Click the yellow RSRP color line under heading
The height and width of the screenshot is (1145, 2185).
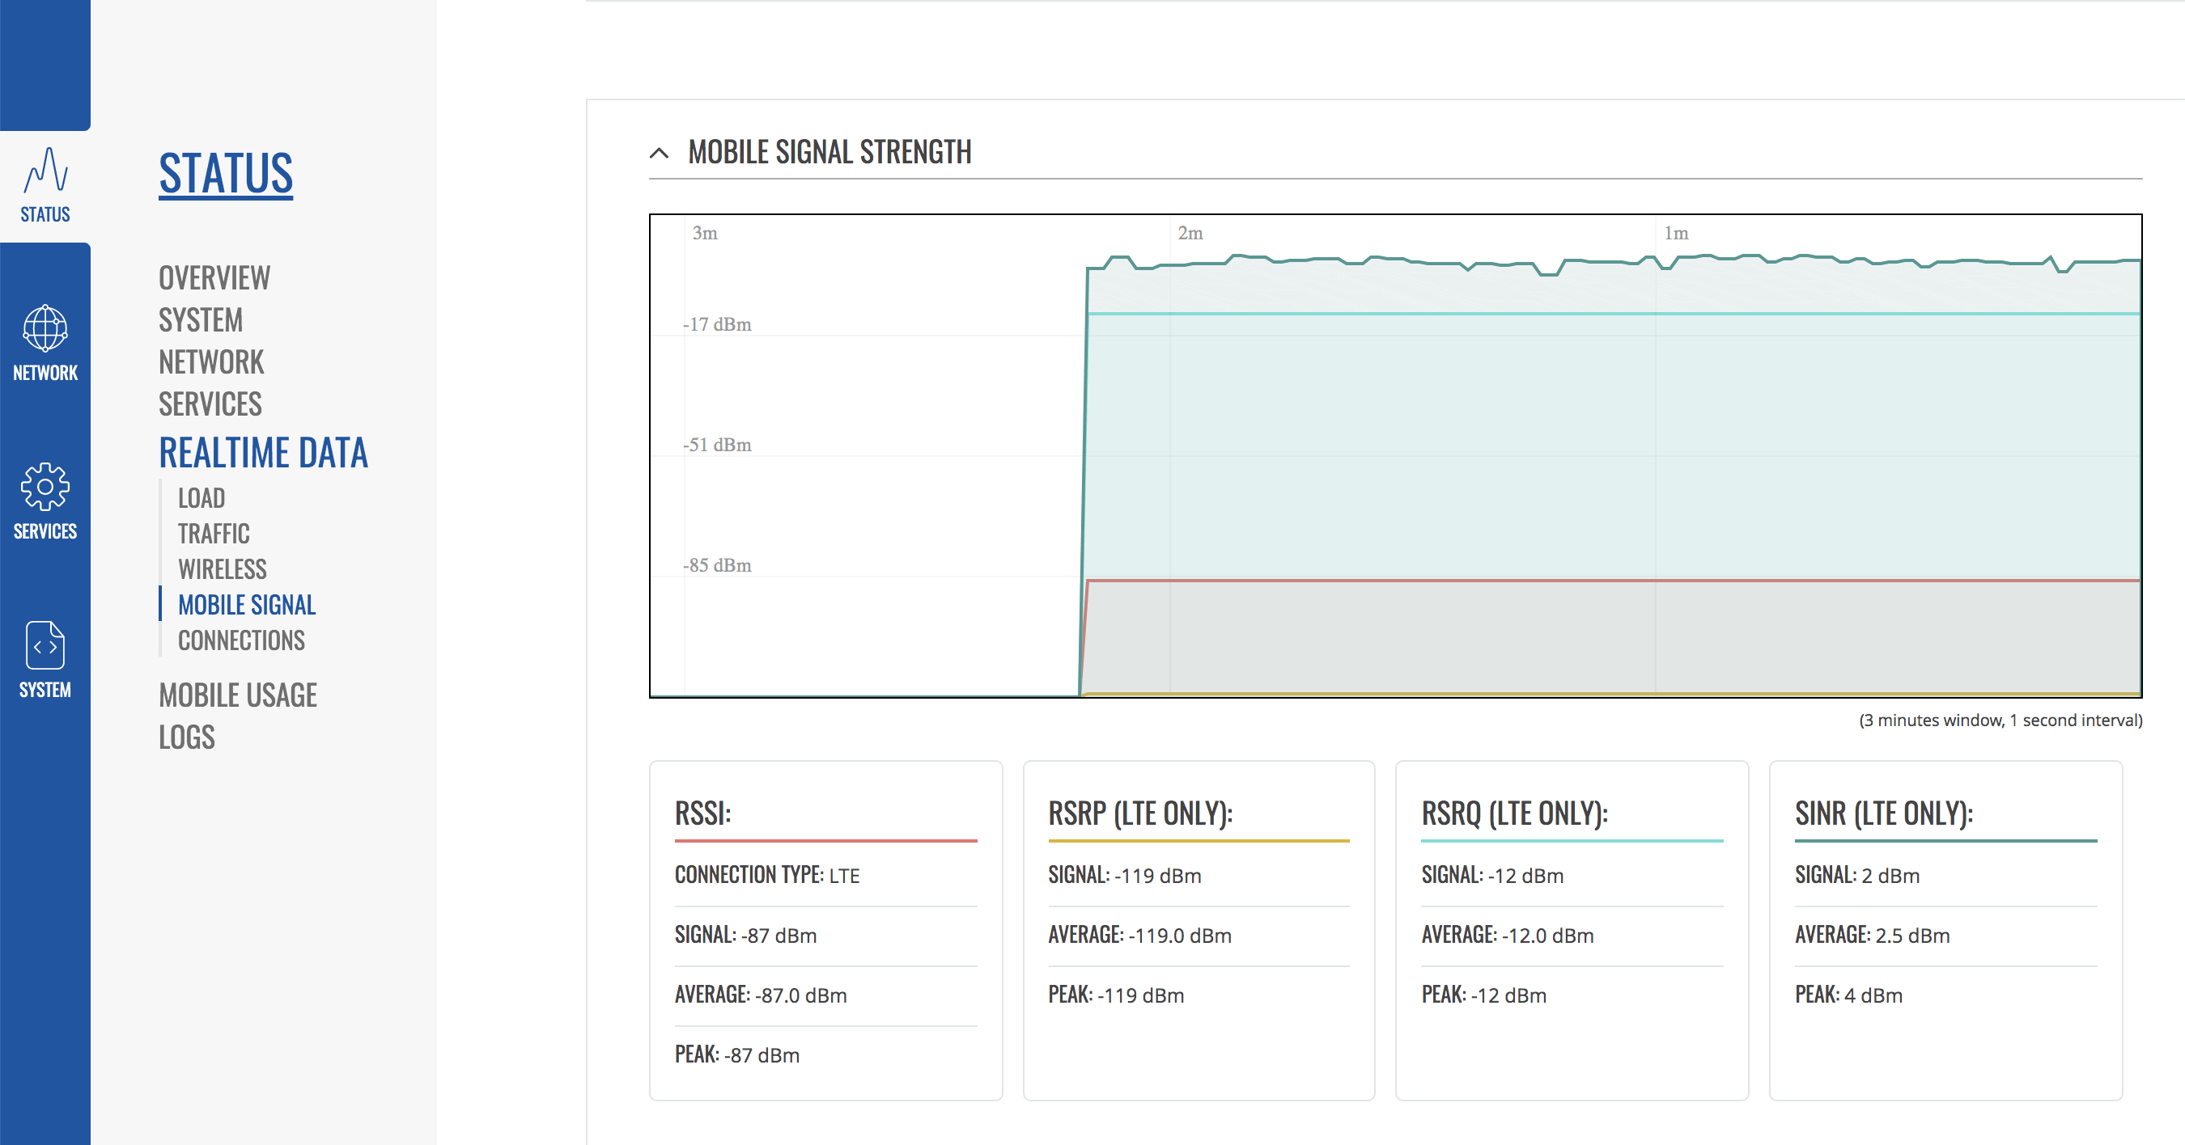pyautogui.click(x=1199, y=841)
